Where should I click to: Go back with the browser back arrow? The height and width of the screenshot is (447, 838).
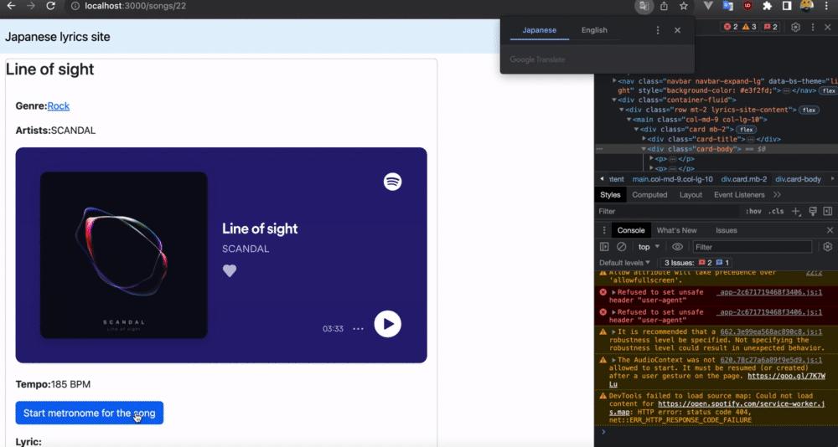tap(11, 6)
